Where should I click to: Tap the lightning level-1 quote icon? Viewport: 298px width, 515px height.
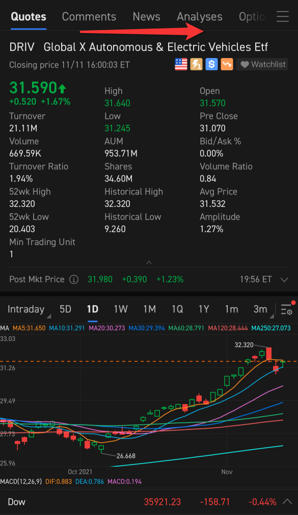tap(196, 64)
